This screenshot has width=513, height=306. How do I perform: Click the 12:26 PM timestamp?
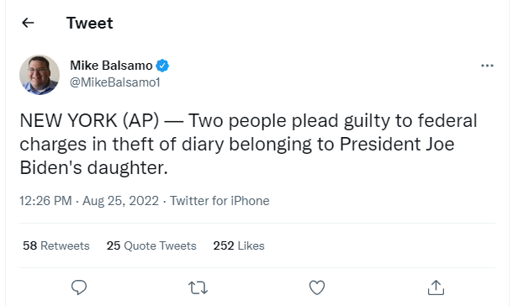coord(45,201)
